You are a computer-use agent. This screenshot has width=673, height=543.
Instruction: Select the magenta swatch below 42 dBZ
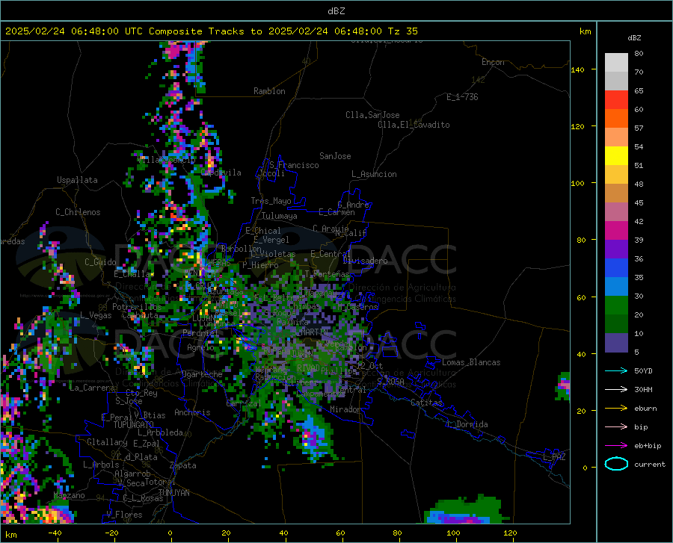(616, 230)
